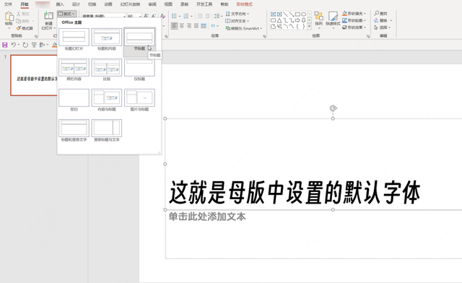Pick the rectangle shape in shapes gallery
The image size is (462, 283).
297,14
